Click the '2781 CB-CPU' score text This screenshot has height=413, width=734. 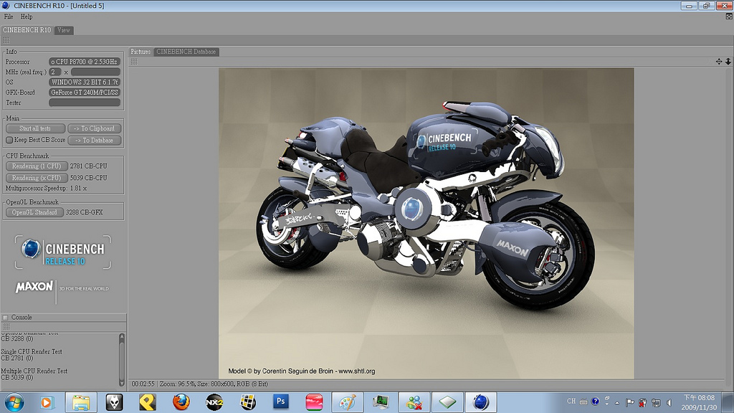click(x=88, y=166)
